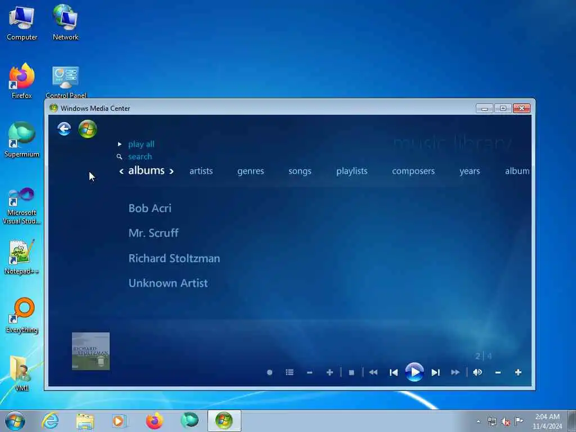Close the Windows Media Center window
This screenshot has width=576, height=432.
coord(521,109)
